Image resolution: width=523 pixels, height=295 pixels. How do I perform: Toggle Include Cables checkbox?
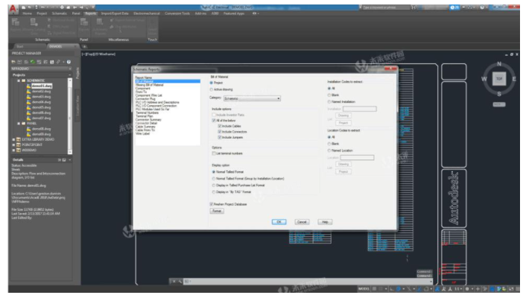click(220, 126)
